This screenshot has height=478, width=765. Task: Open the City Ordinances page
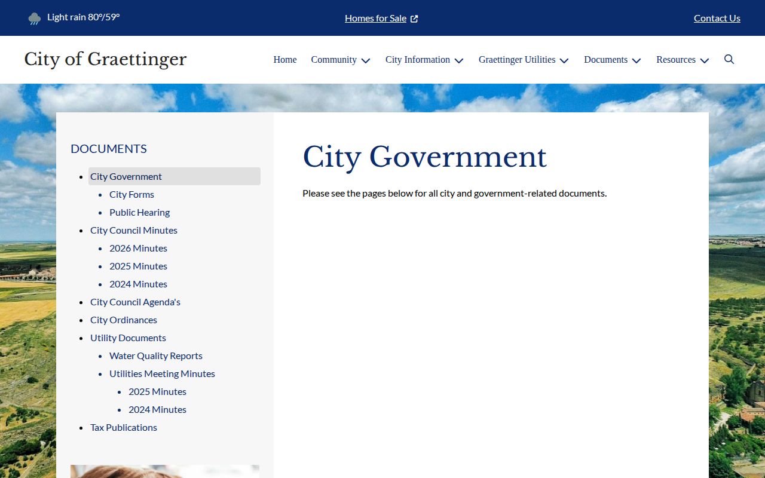tap(124, 320)
